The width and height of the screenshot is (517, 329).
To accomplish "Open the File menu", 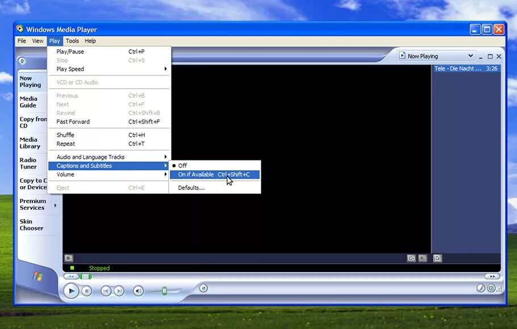I will pyautogui.click(x=22, y=41).
